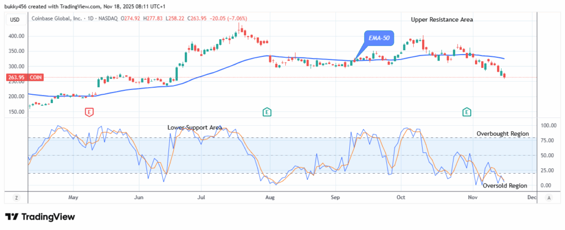Click the May label on the time axis
This screenshot has height=230, width=565.
click(73, 197)
